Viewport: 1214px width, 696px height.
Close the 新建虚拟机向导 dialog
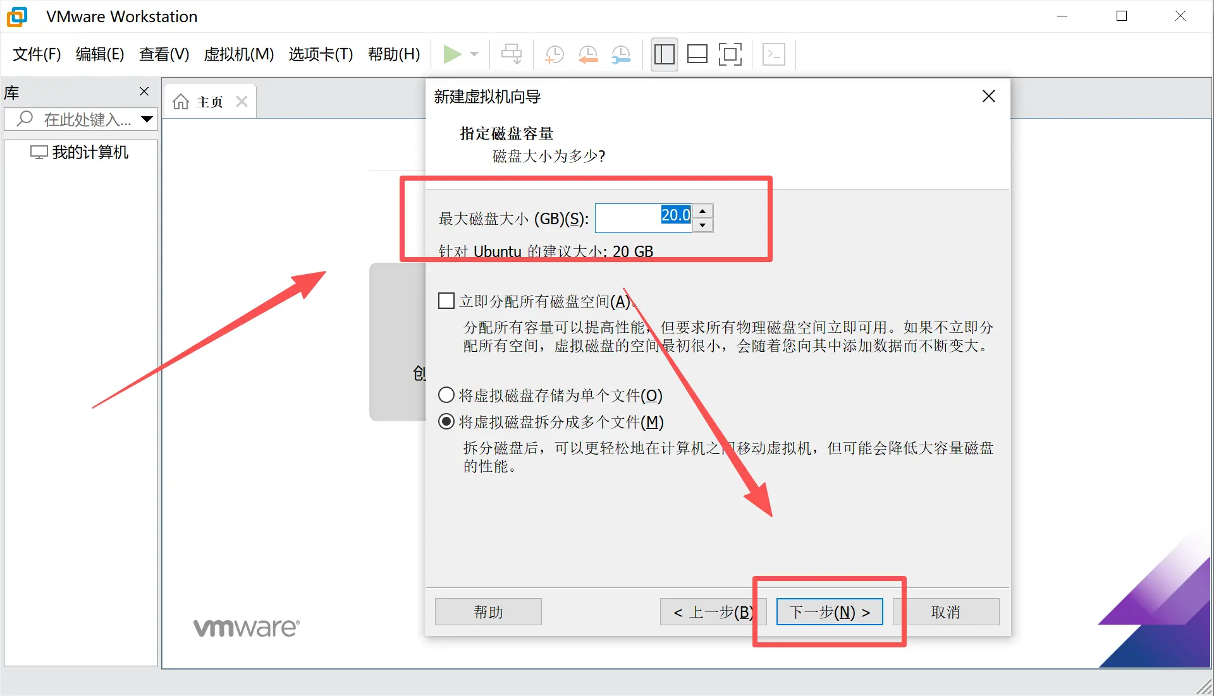(989, 96)
